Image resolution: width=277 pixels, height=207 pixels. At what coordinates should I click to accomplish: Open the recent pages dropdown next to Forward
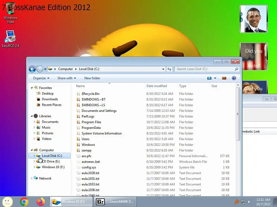pyautogui.click(x=45, y=69)
